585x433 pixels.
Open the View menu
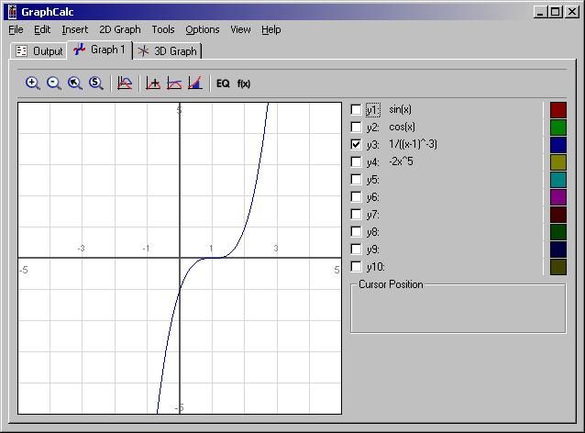pyautogui.click(x=240, y=29)
